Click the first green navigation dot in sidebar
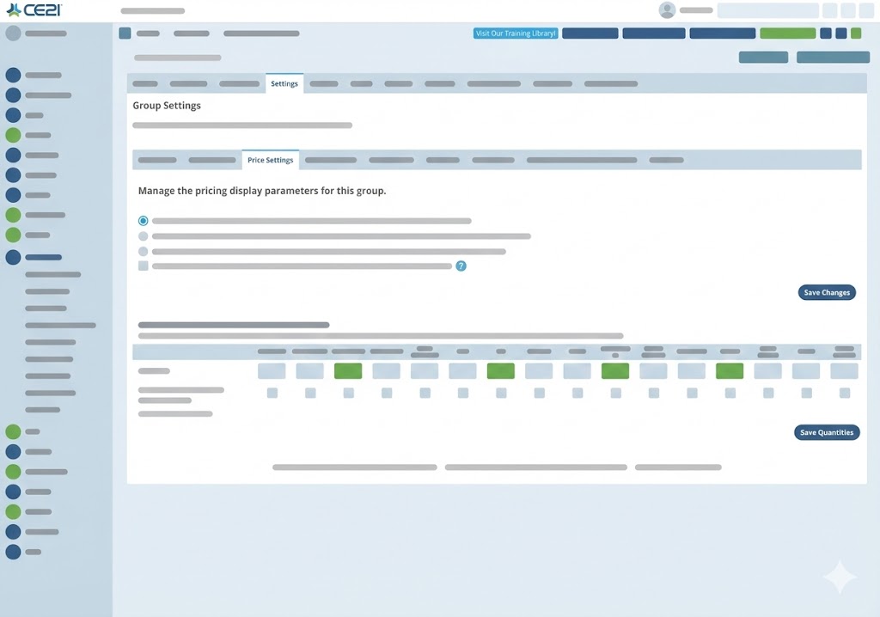The image size is (880, 617). click(12, 135)
